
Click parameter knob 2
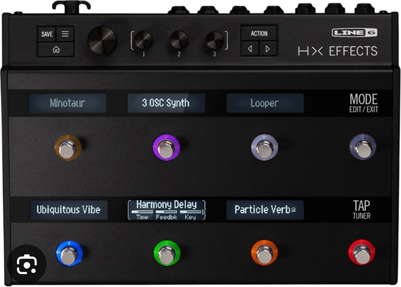(x=179, y=40)
